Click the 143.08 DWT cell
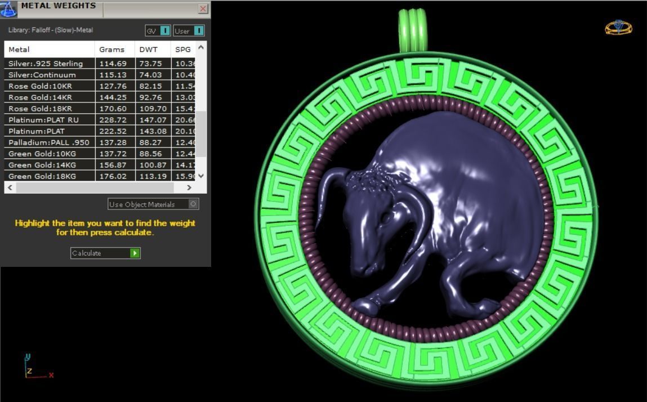This screenshot has height=402, width=647. click(x=153, y=131)
